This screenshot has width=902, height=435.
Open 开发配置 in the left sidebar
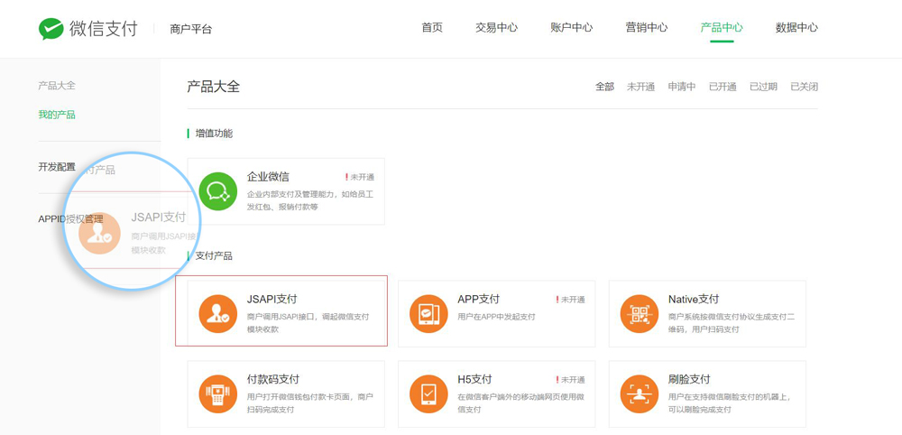click(57, 167)
